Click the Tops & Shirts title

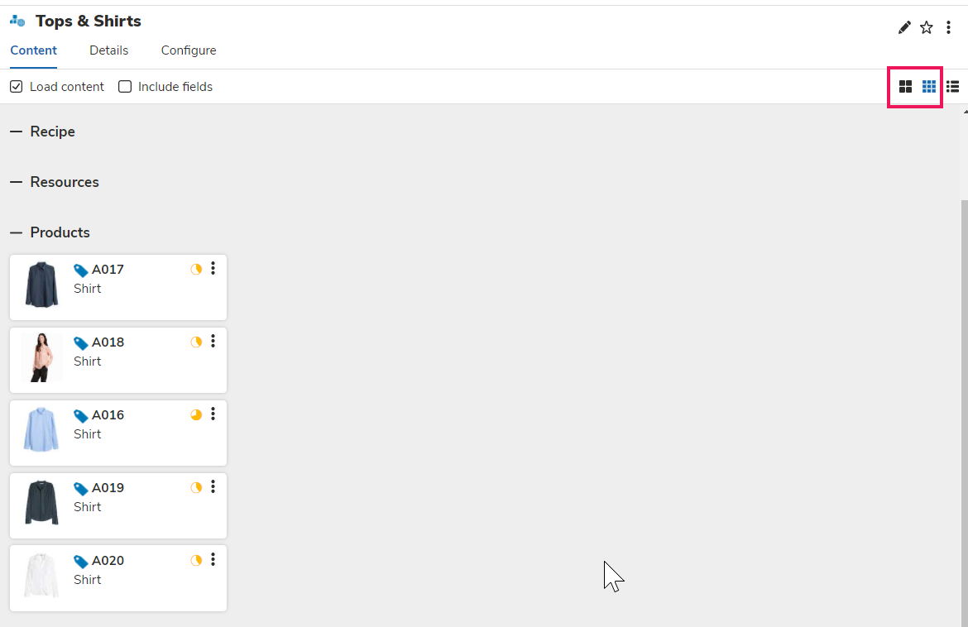(x=89, y=21)
